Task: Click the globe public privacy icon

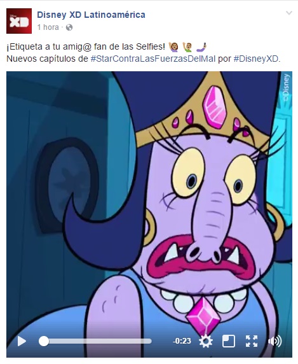Action: point(69,27)
